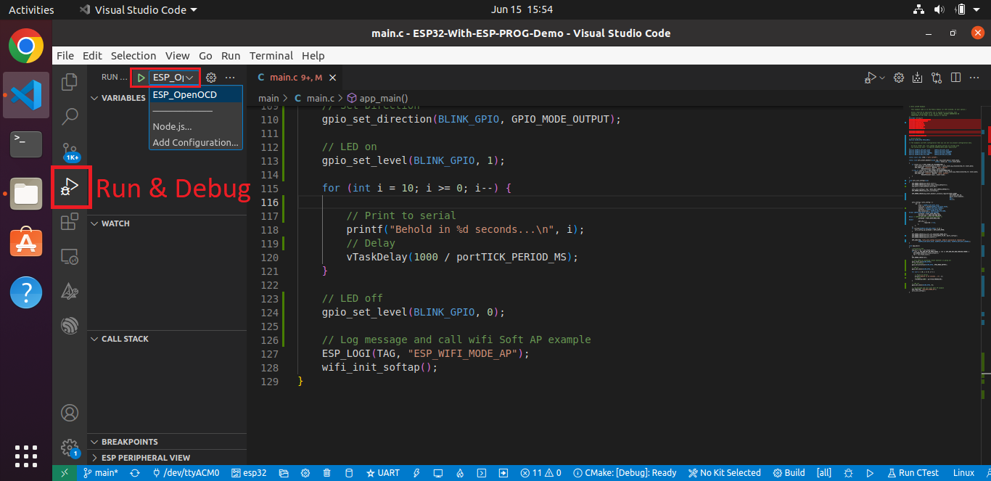
Task: Click Run CTest in the status bar
Action: 913,473
